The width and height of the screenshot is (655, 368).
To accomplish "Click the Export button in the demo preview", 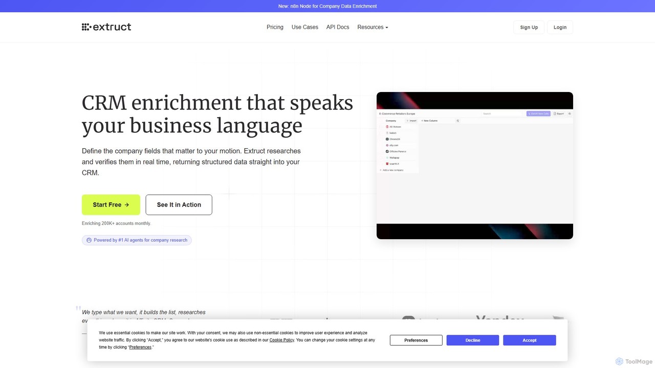I will tap(559, 113).
